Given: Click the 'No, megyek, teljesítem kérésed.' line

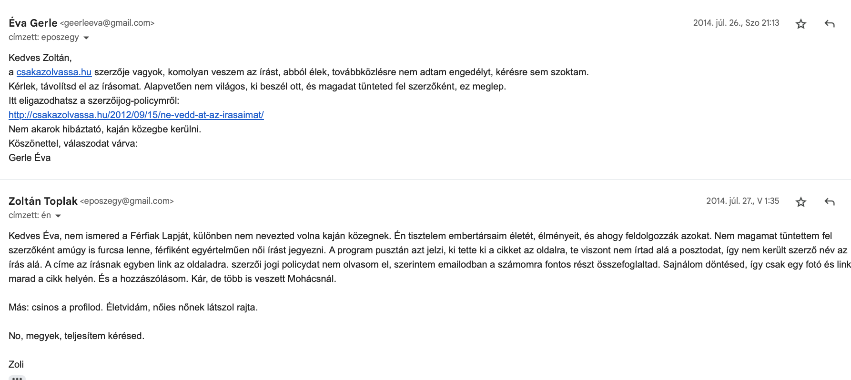Looking at the screenshot, I should click(x=76, y=336).
